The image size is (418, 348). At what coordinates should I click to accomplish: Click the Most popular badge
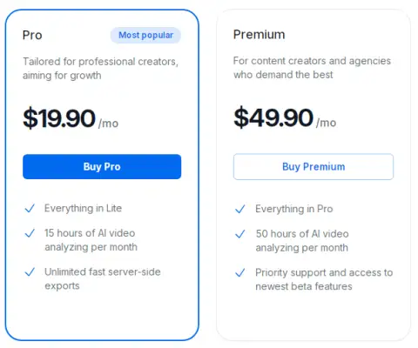(x=145, y=35)
